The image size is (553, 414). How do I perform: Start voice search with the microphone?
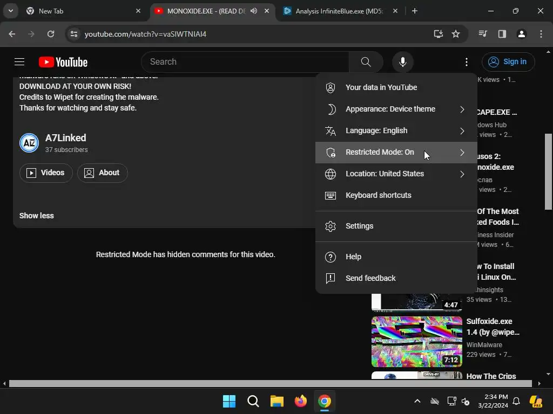tap(402, 62)
